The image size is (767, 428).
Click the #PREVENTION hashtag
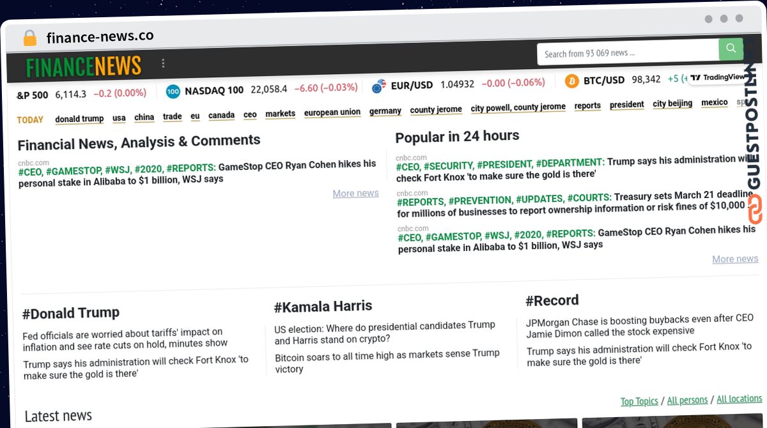(x=479, y=201)
